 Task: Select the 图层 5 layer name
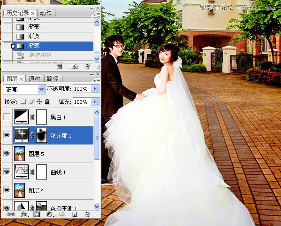coord(36,154)
